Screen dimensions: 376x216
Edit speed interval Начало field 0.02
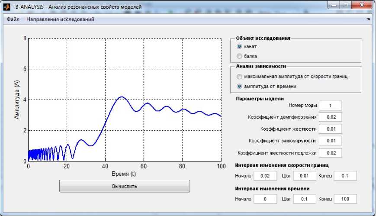click(265, 176)
